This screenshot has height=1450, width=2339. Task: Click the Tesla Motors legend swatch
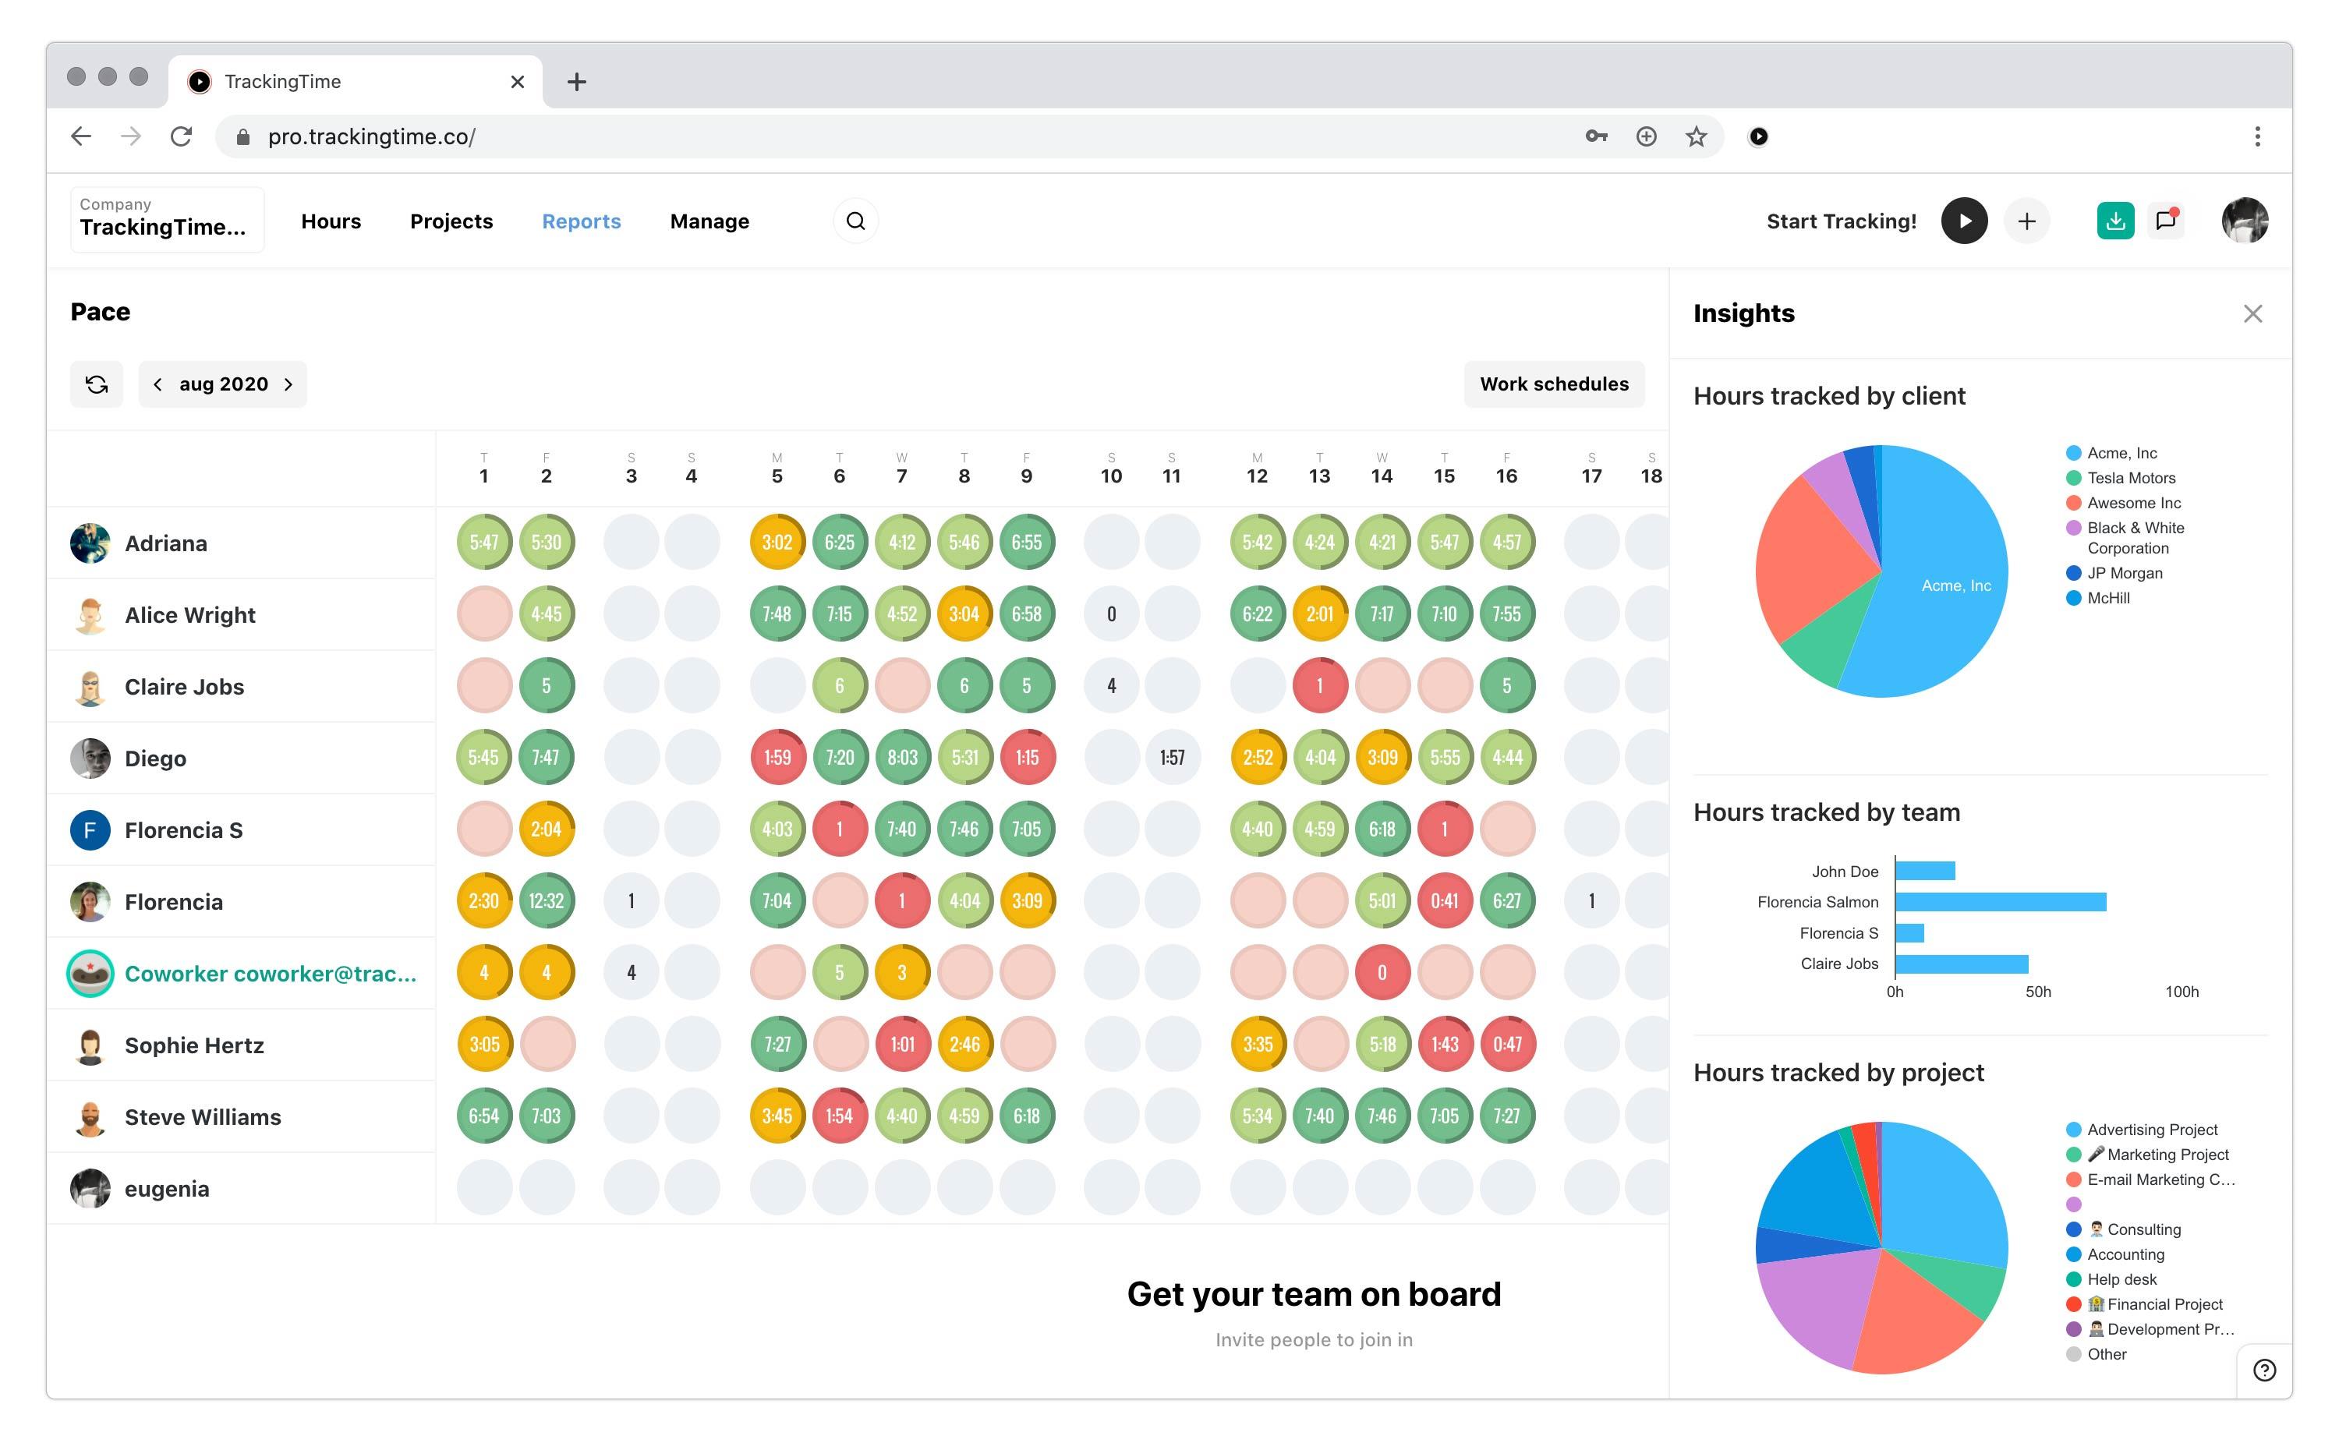pos(2072,478)
